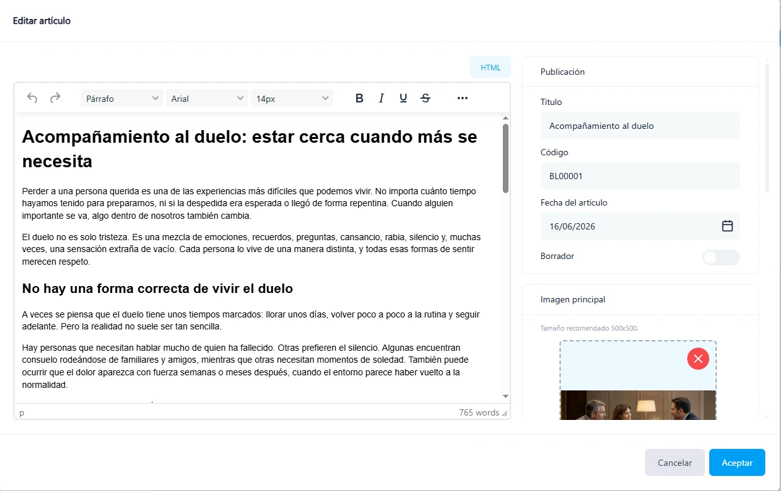The height and width of the screenshot is (491, 781).
Task: Click paragraph starting 'Hay personas que necesitan hablar'
Action: pyautogui.click(x=245, y=366)
